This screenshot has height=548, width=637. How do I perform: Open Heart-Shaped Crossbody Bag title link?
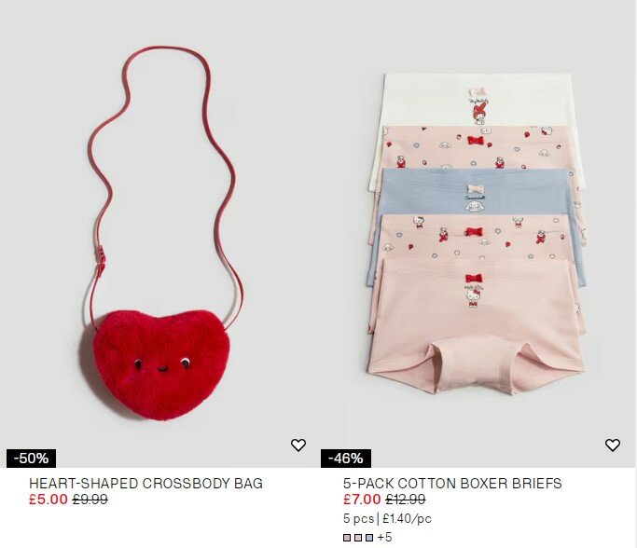(x=145, y=484)
